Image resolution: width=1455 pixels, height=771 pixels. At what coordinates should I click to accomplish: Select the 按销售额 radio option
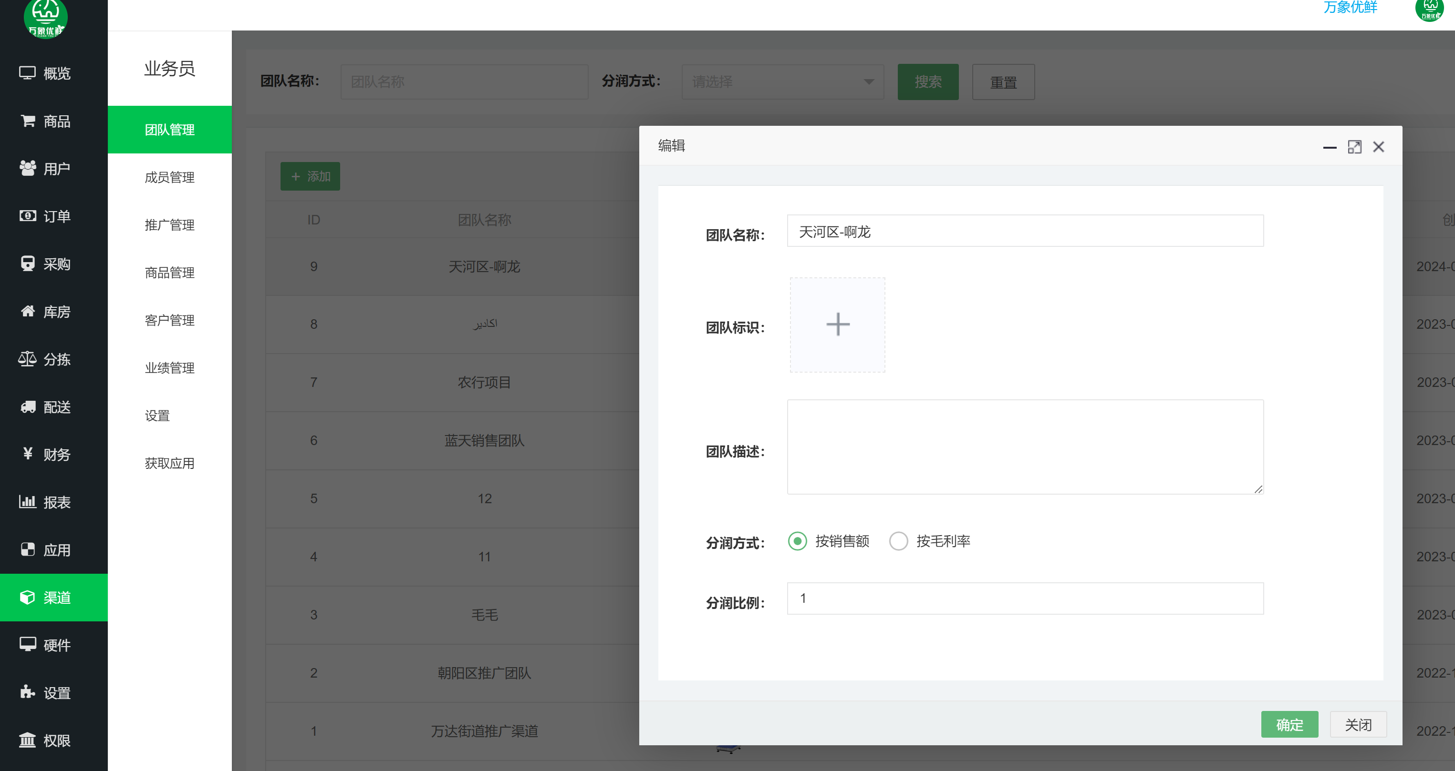[x=797, y=541]
